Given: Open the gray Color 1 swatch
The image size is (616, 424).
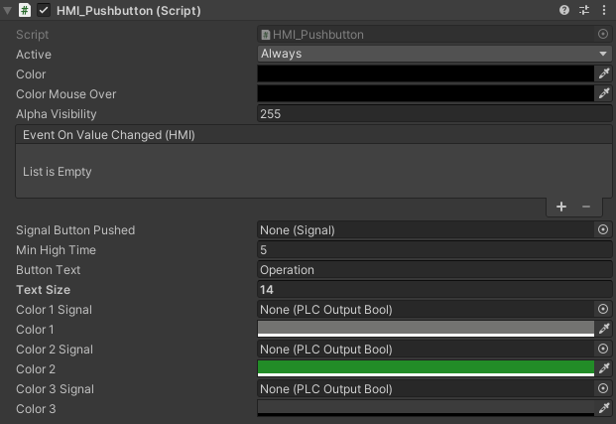Looking at the screenshot, I should tap(425, 329).
